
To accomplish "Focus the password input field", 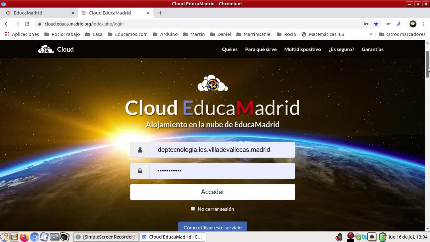I will click(x=223, y=171).
